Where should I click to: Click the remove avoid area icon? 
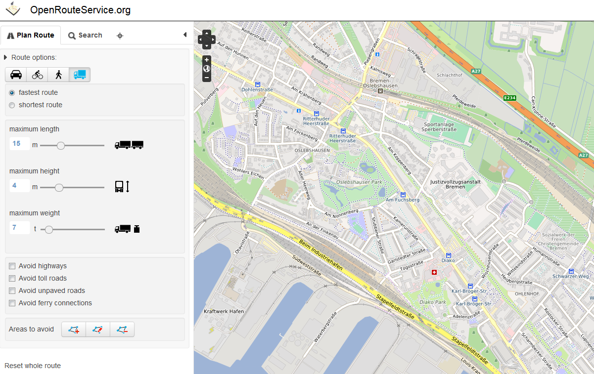point(122,330)
